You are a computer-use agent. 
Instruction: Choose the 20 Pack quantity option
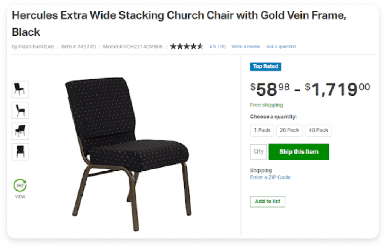289,130
